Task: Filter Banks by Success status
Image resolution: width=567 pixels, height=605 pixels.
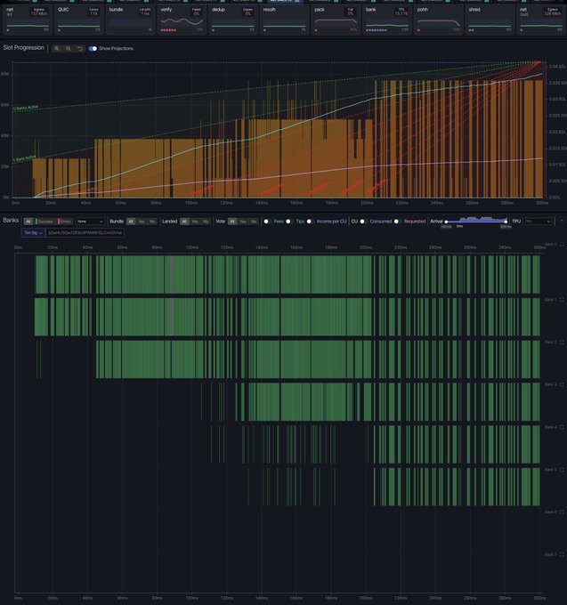Action: click(x=45, y=222)
